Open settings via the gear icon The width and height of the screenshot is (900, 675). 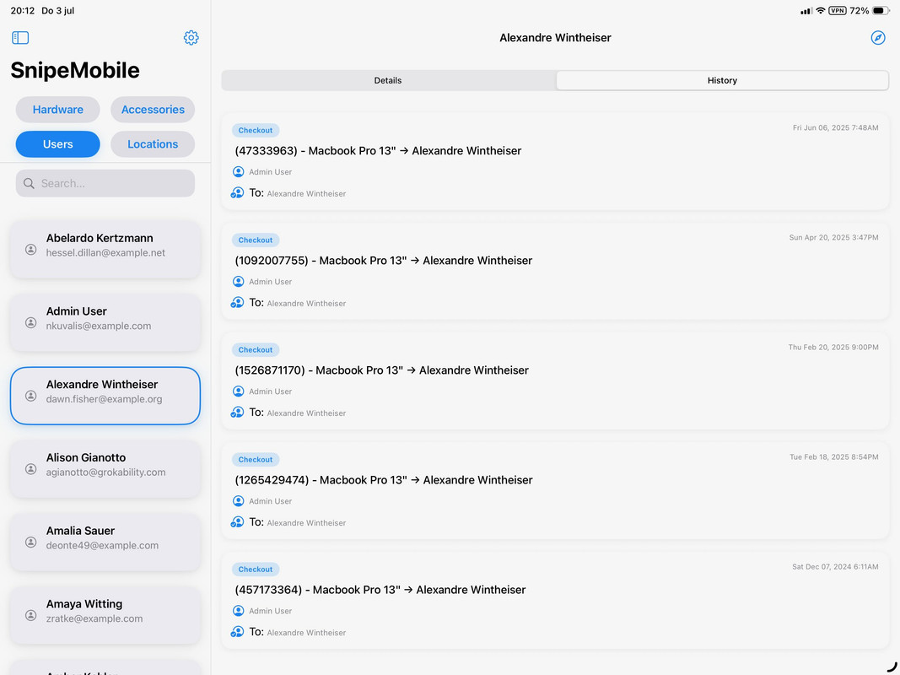[x=191, y=38]
